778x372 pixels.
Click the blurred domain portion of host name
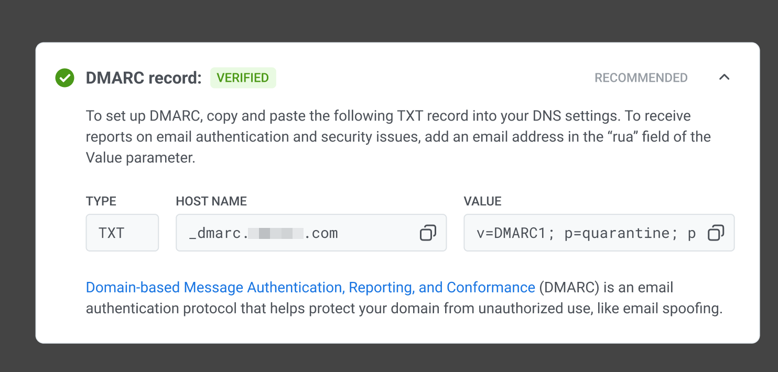click(x=276, y=233)
